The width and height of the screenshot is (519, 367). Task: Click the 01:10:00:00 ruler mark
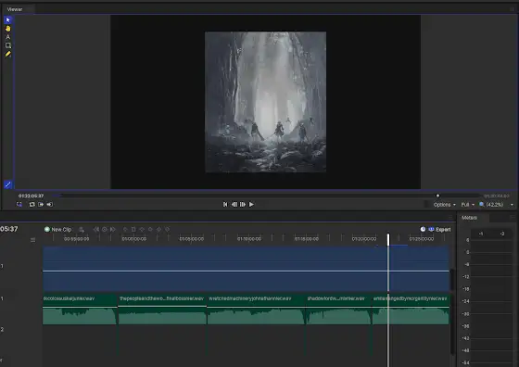[x=249, y=238]
